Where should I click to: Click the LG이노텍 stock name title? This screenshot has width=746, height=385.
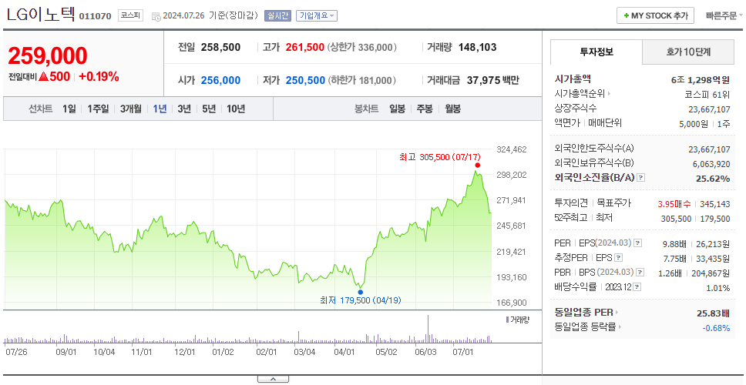(x=40, y=15)
